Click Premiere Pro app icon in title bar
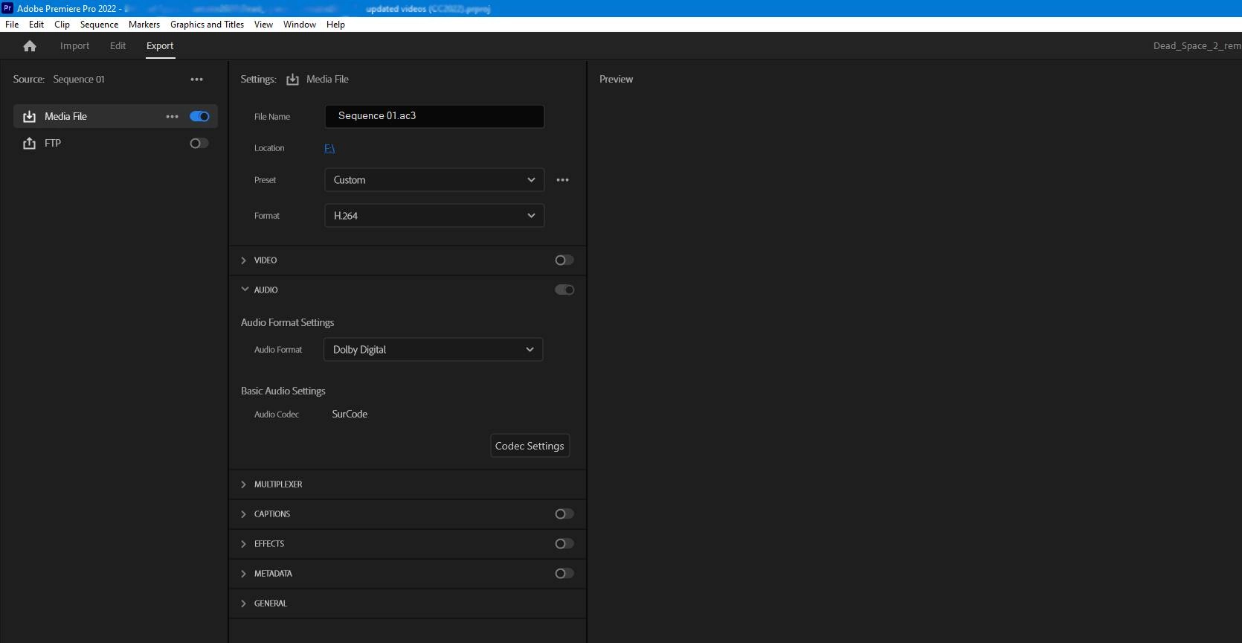This screenshot has width=1242, height=643. click(x=7, y=8)
